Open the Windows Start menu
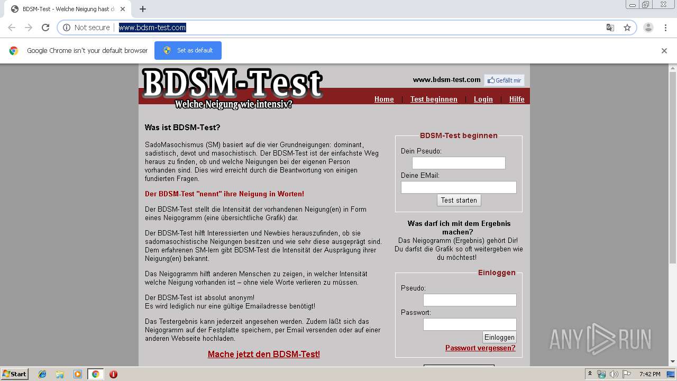This screenshot has width=677, height=381. 14,374
